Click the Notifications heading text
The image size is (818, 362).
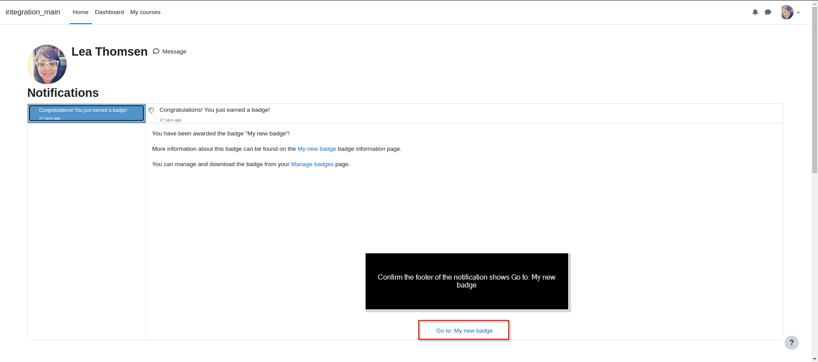tap(63, 93)
